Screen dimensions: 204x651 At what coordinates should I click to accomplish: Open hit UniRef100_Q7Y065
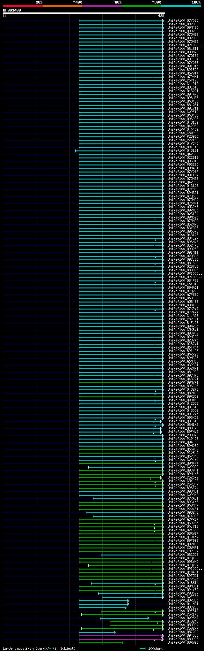point(183,20)
